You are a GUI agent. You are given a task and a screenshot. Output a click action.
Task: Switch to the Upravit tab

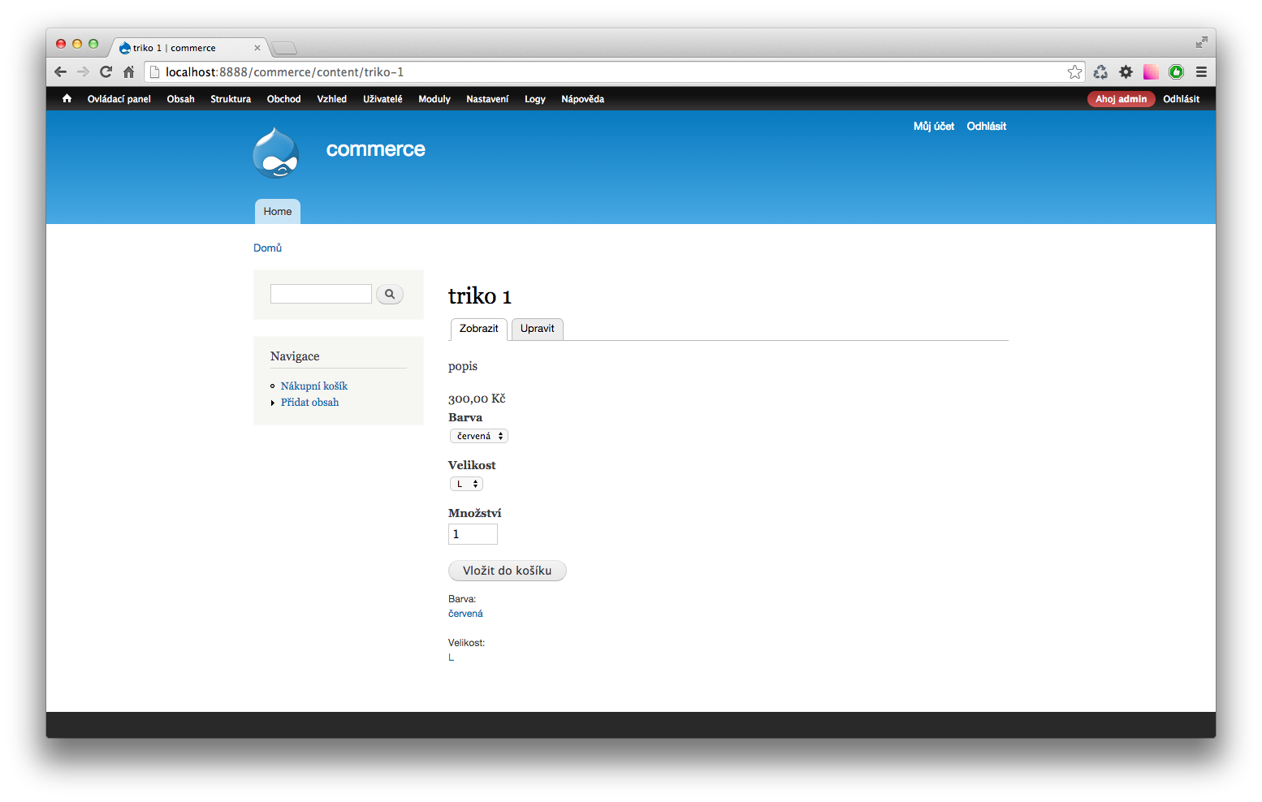pyautogui.click(x=538, y=329)
